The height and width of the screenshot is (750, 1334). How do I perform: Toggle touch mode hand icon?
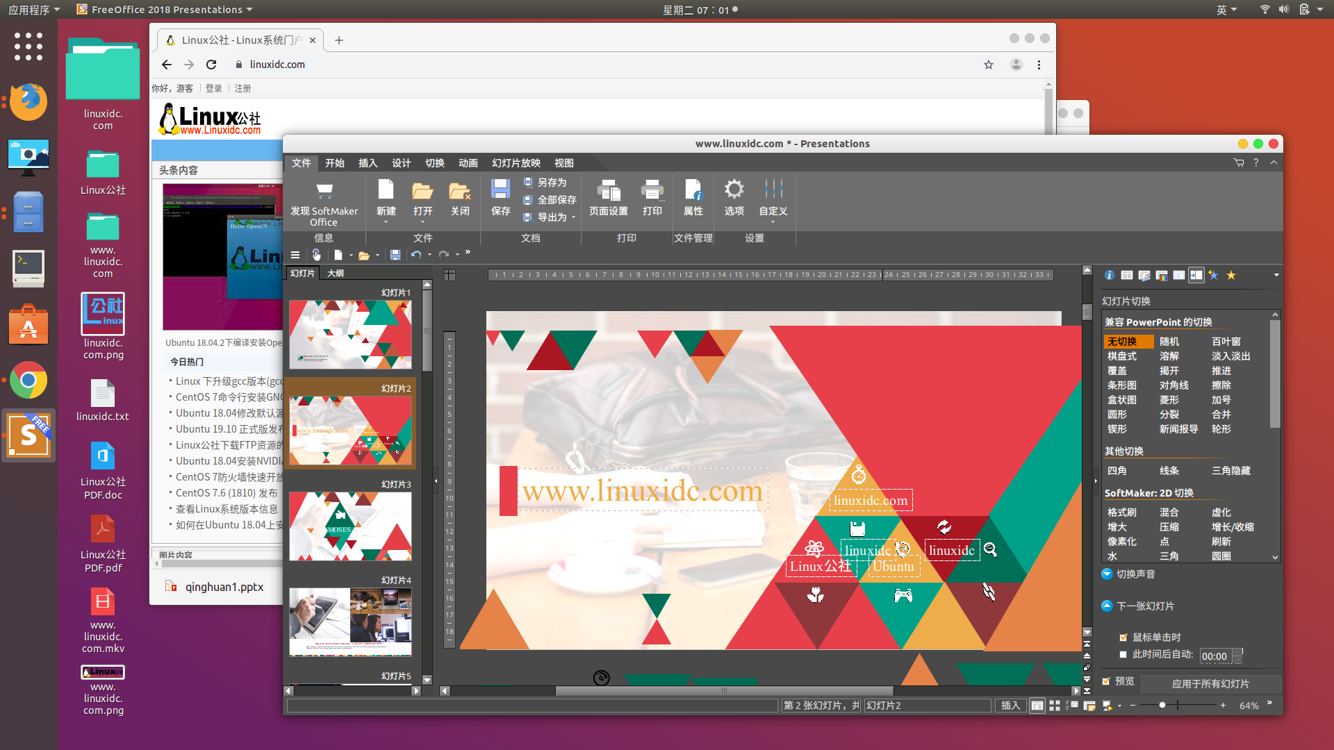coord(316,255)
